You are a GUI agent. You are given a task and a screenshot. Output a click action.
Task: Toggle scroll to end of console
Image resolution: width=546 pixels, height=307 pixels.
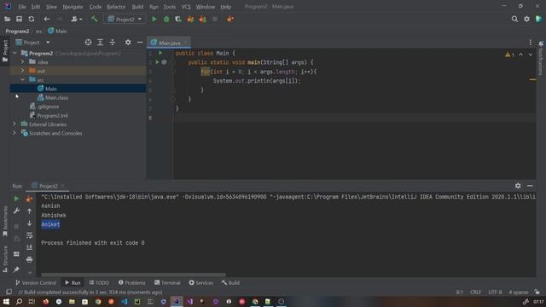(x=30, y=247)
